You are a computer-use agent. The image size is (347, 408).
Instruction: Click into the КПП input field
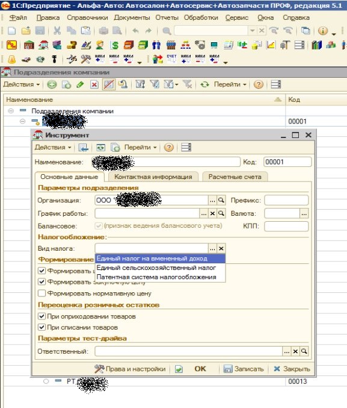pos(286,226)
